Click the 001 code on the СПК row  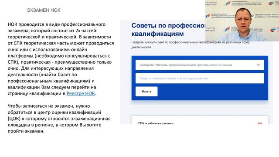(x=260, y=123)
